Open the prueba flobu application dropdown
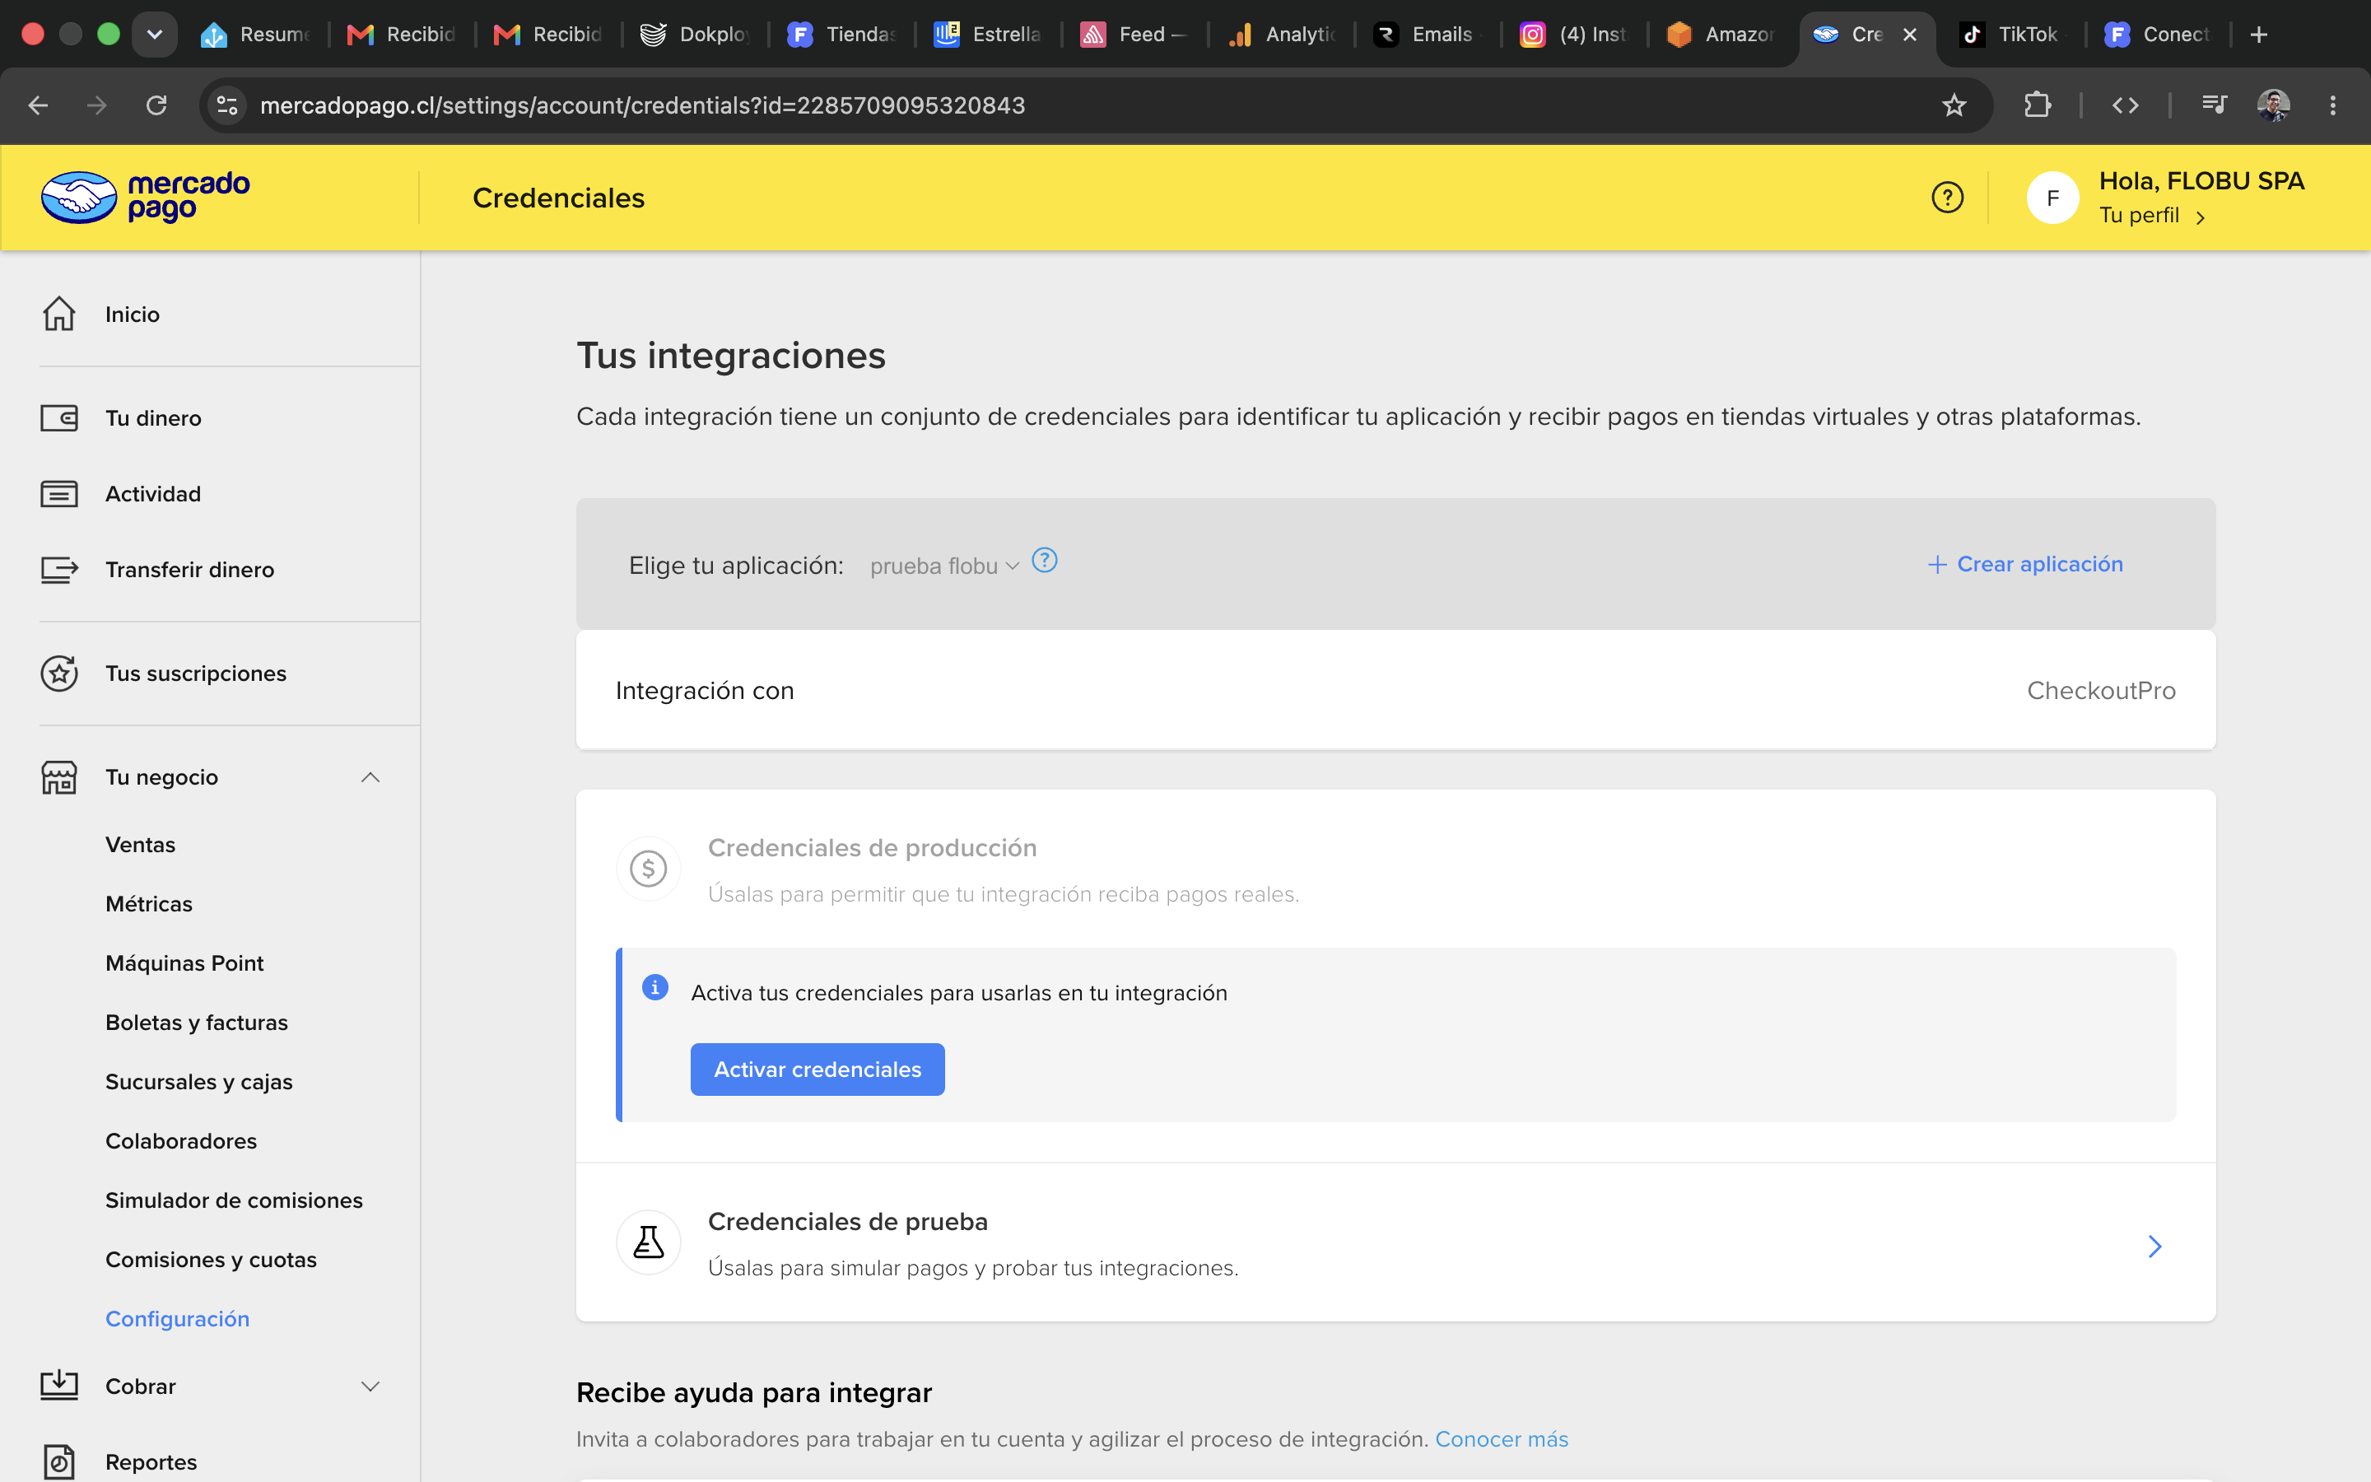This screenshot has width=2371, height=1482. point(944,566)
